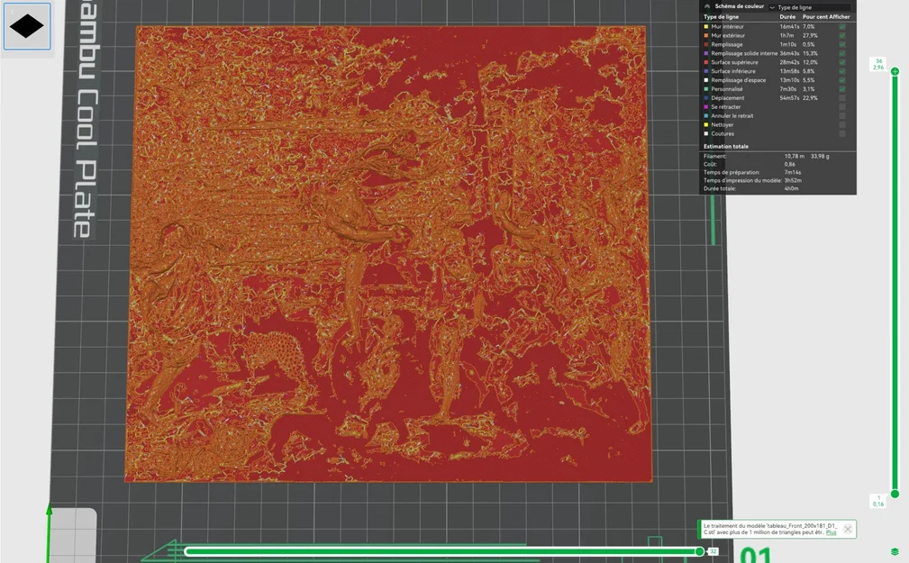Click the Temps de préparation value 7m14s
This screenshot has width=909, height=563.
[793, 172]
